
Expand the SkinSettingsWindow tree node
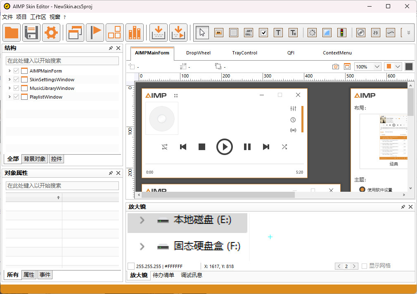9,80
